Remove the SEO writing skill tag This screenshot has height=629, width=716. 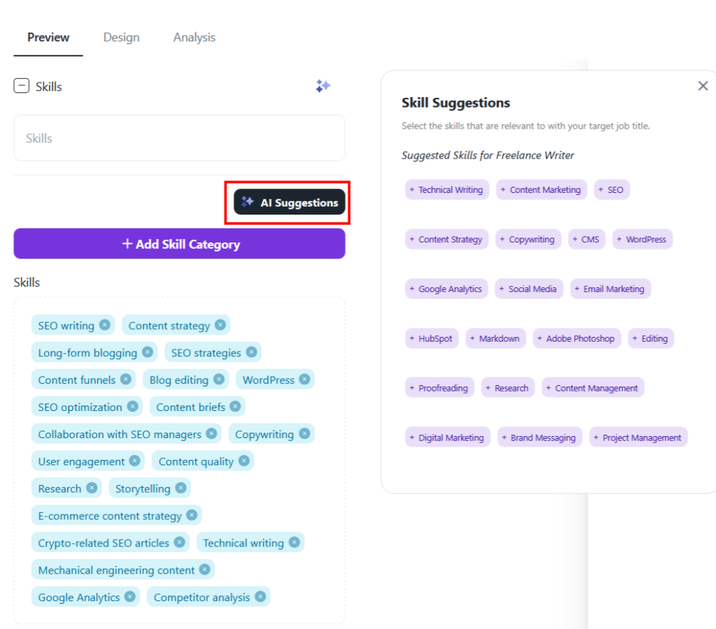(x=104, y=325)
